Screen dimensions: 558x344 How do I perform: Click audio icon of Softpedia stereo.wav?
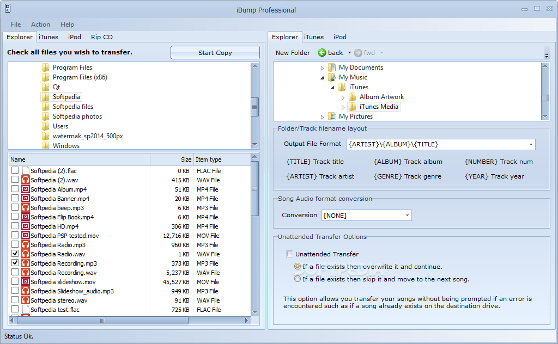click(x=25, y=300)
